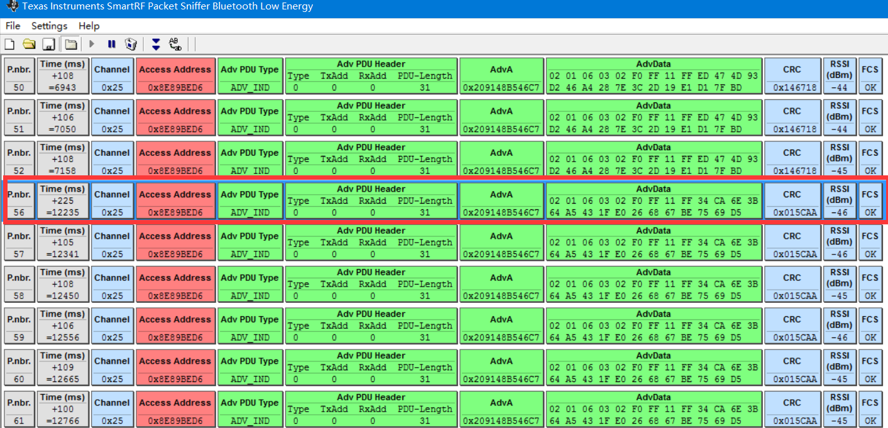Select AdvData field of packet 52

654,159
